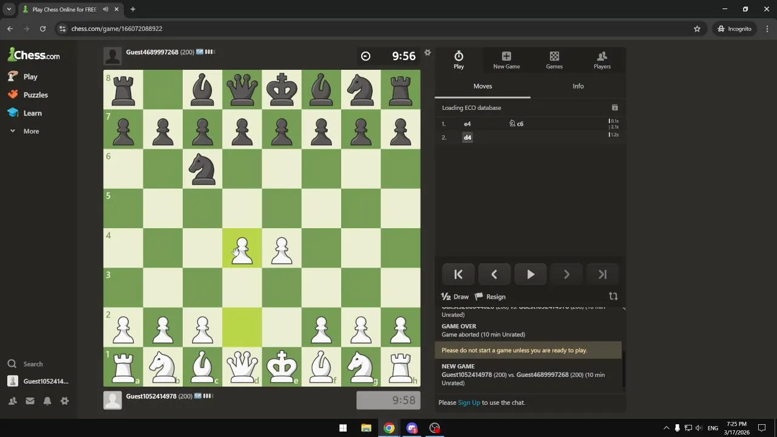Flip the board with the arrows icon
This screenshot has height=437, width=777.
[613, 296]
